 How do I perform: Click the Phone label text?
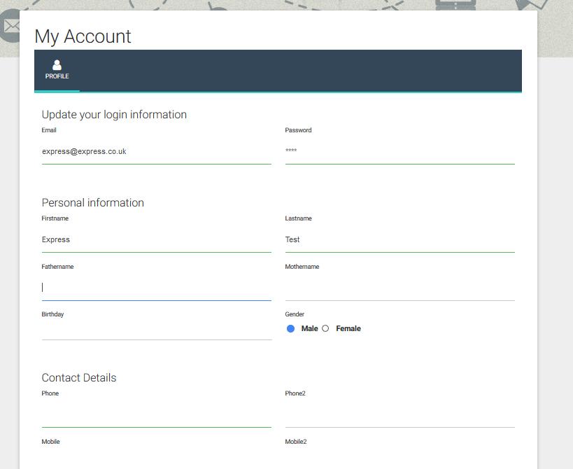pos(50,393)
